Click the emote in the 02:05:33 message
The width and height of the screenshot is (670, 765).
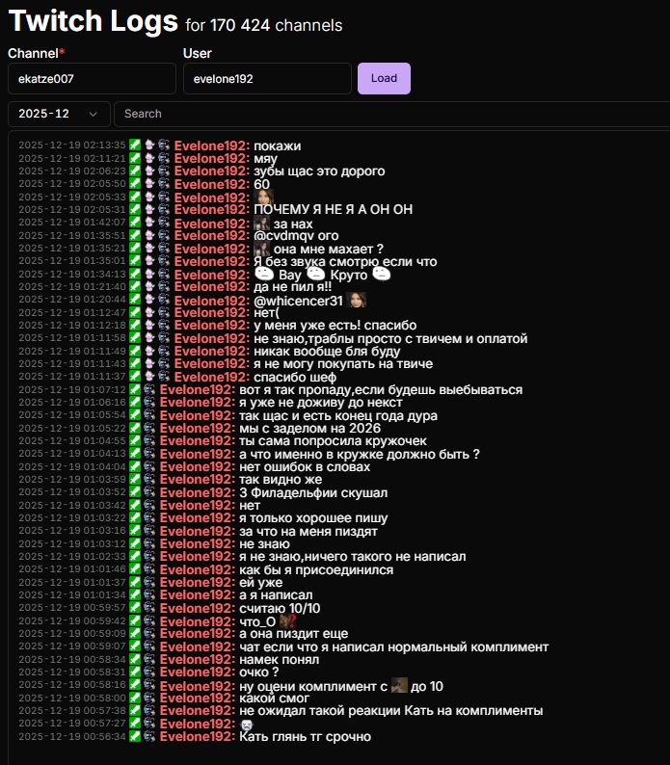coord(263,197)
